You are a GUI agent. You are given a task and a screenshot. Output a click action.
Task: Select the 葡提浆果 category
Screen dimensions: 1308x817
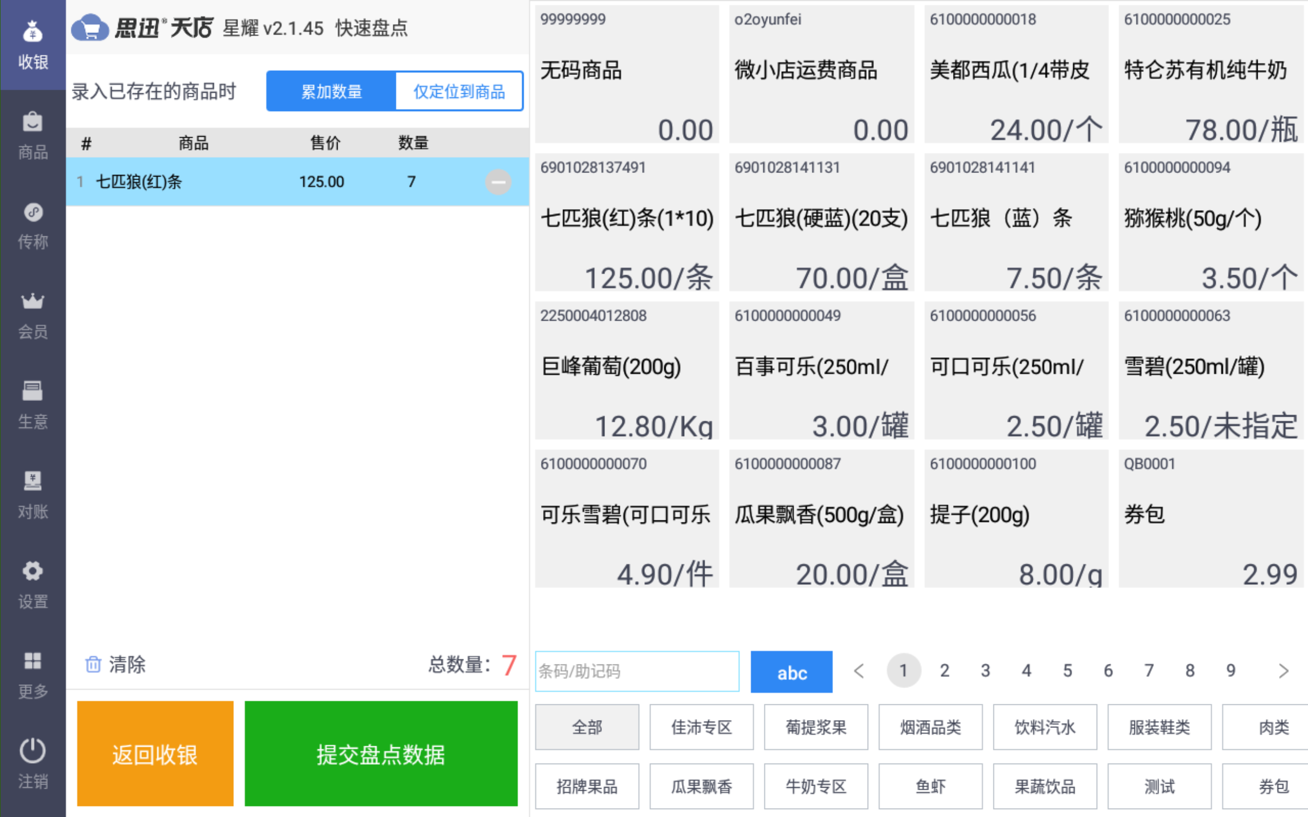click(x=816, y=727)
